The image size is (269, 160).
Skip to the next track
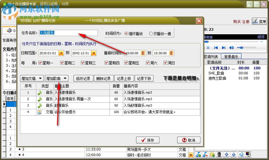click(224, 48)
